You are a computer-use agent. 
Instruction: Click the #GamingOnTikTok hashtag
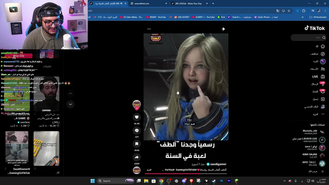[186, 170]
